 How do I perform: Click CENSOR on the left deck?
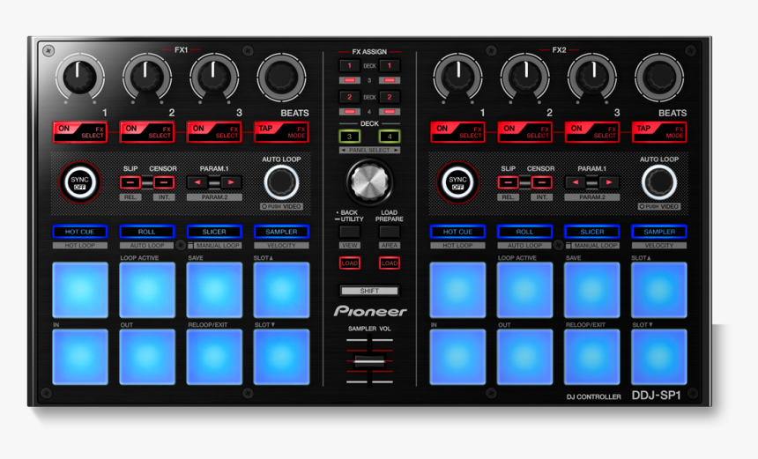[x=164, y=182]
